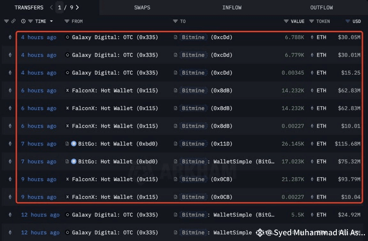Viewport: 368px width, 241px height.
Task: Open FalconX: Hot Wallet sender on $10.01 row
Action: coord(115,126)
